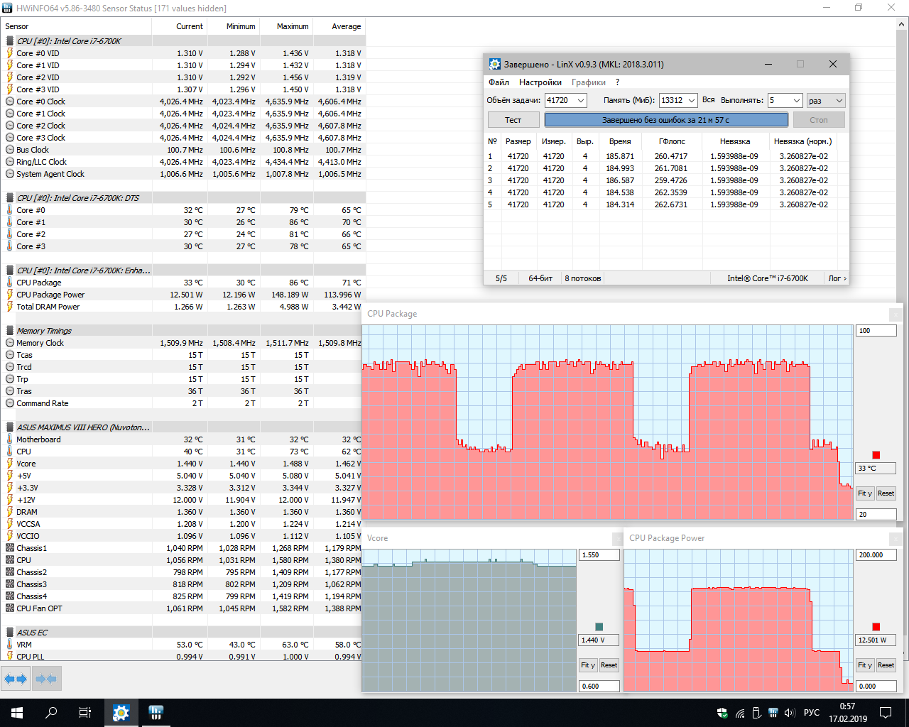Click the maximum value field 100 in CPU Package graph
This screenshot has height=727, width=909.
point(876,331)
